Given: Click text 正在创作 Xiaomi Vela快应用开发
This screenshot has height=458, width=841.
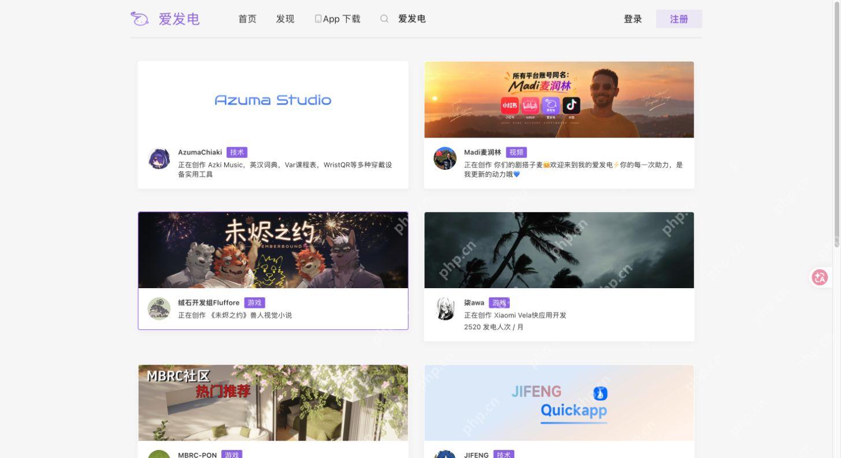Looking at the screenshot, I should [x=515, y=315].
